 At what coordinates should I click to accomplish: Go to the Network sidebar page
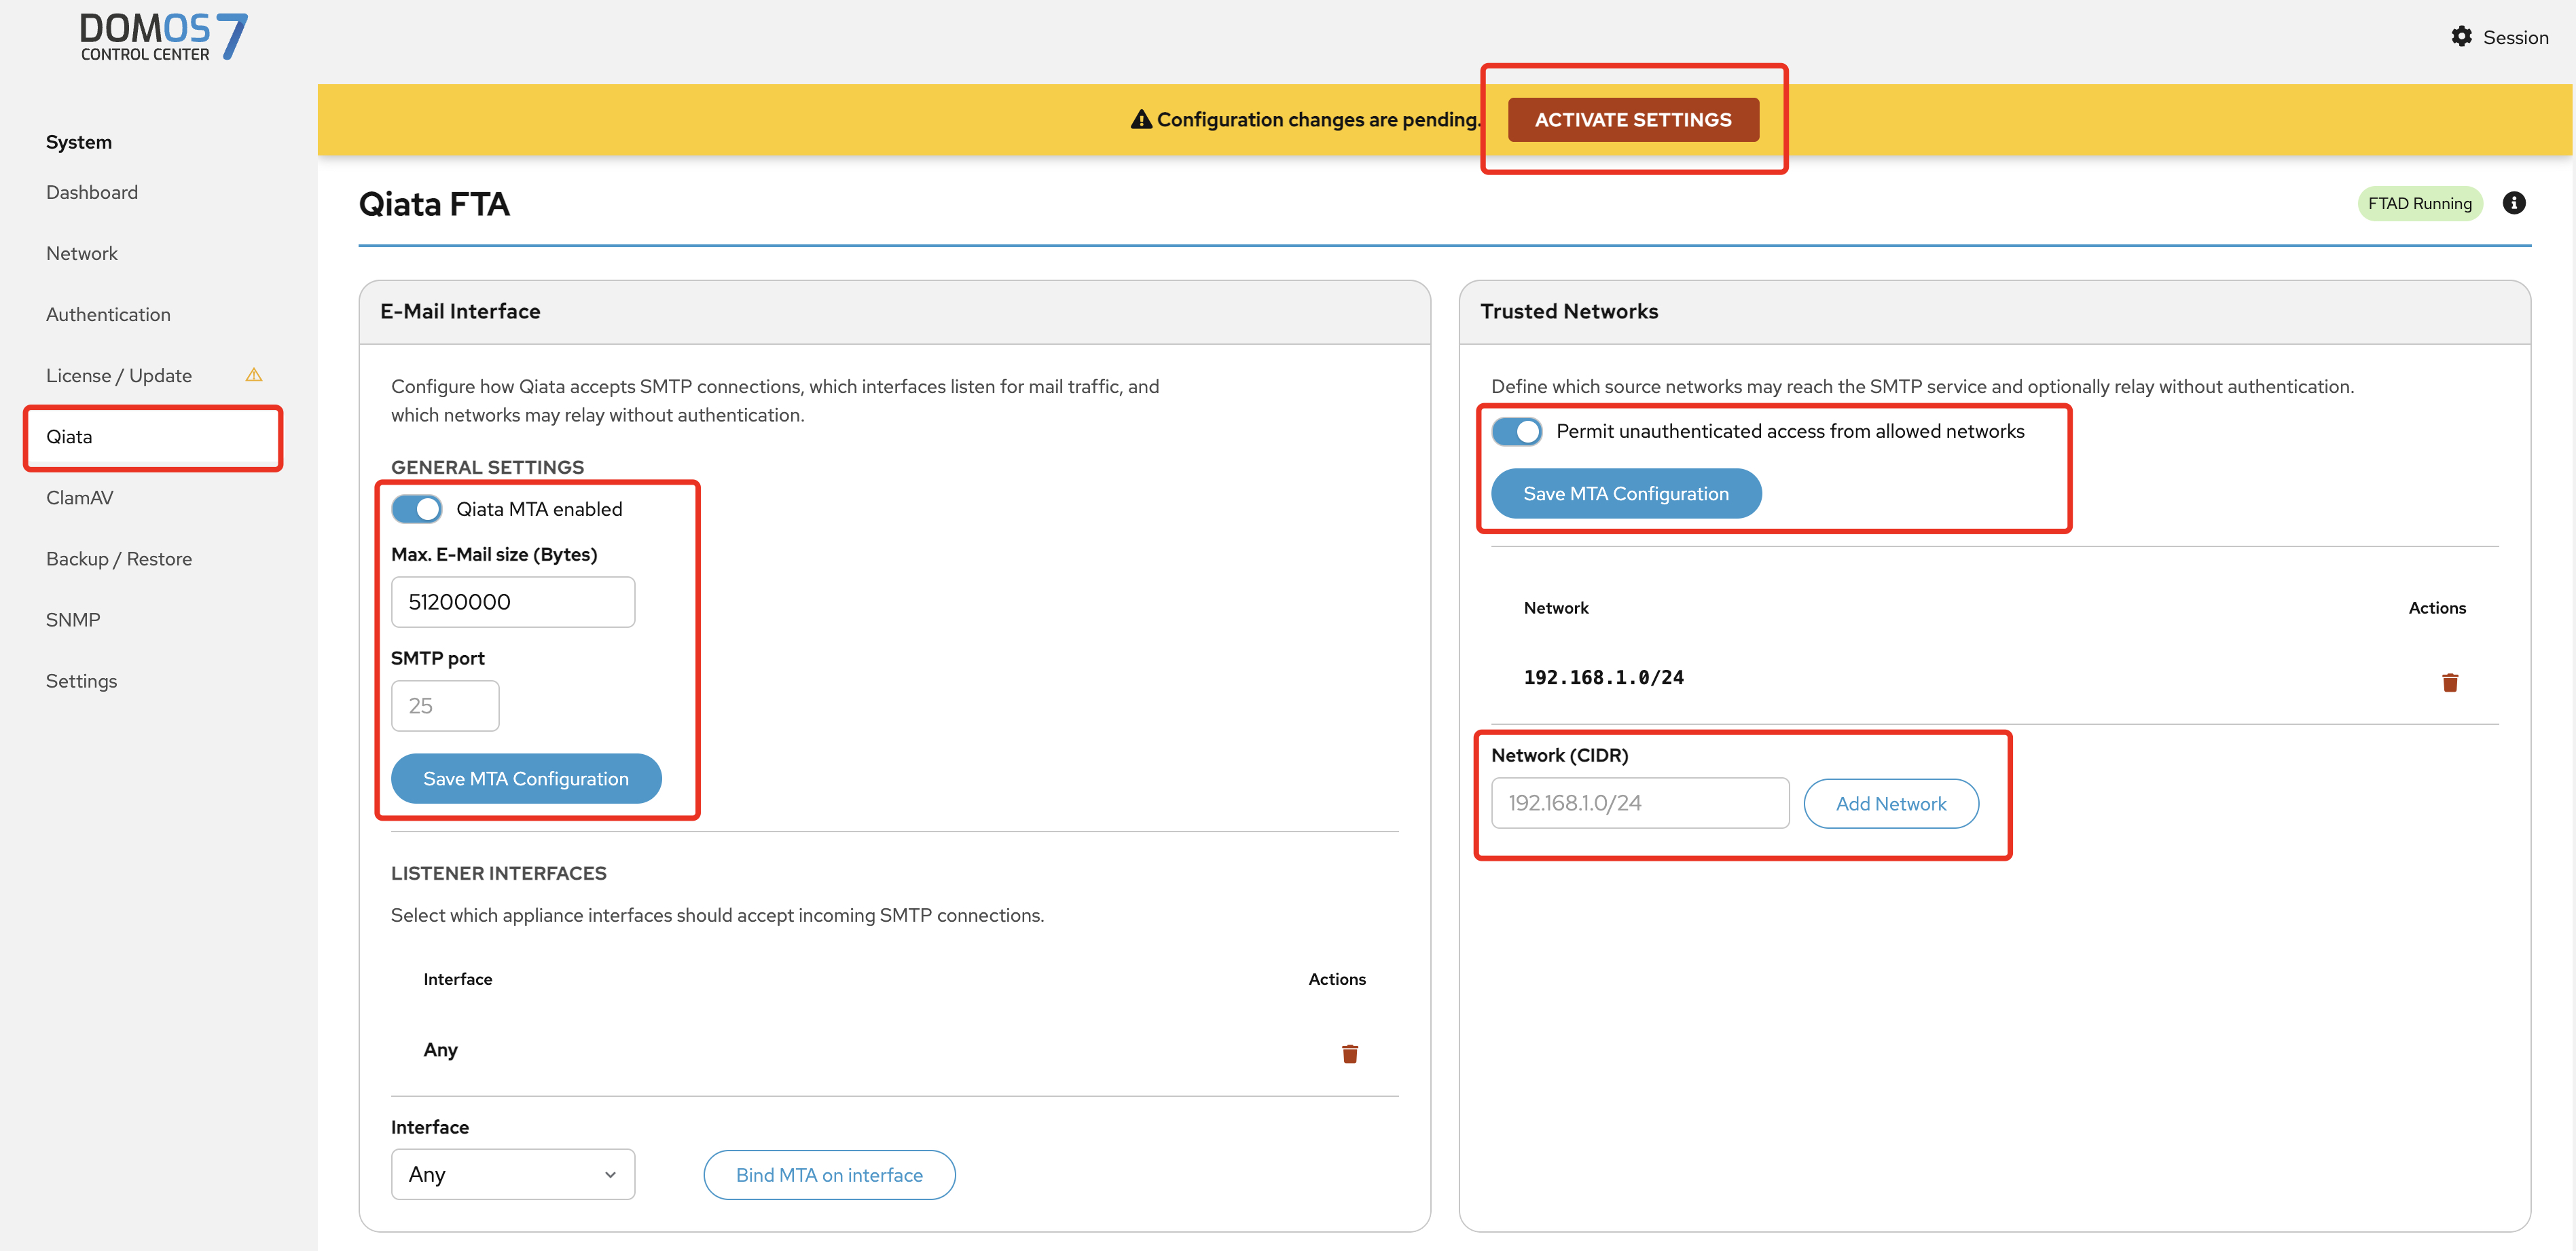[82, 253]
